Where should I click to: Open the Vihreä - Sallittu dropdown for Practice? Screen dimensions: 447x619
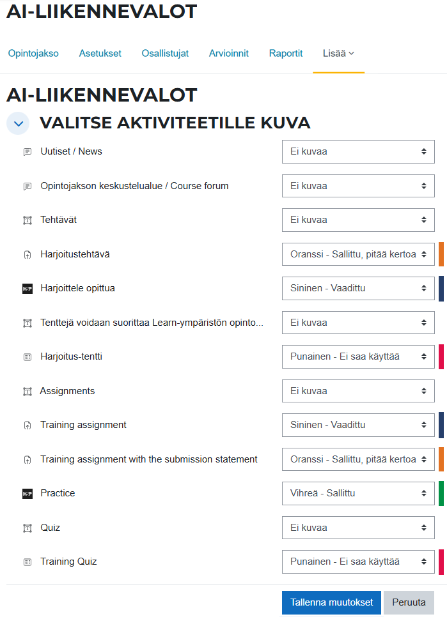(x=357, y=493)
